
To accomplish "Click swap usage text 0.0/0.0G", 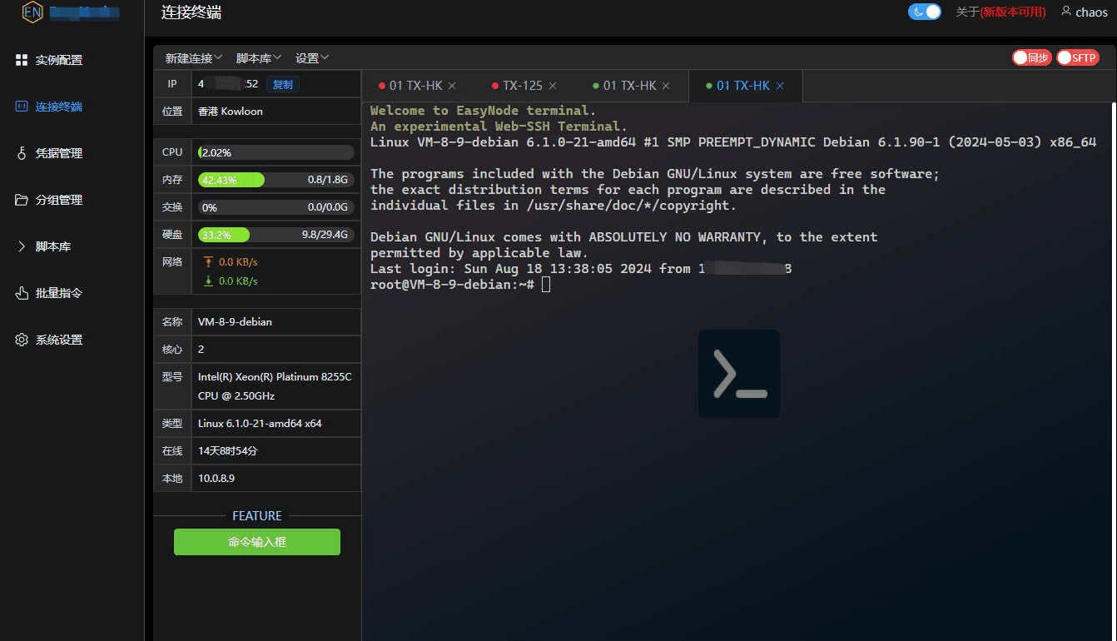I will [328, 207].
